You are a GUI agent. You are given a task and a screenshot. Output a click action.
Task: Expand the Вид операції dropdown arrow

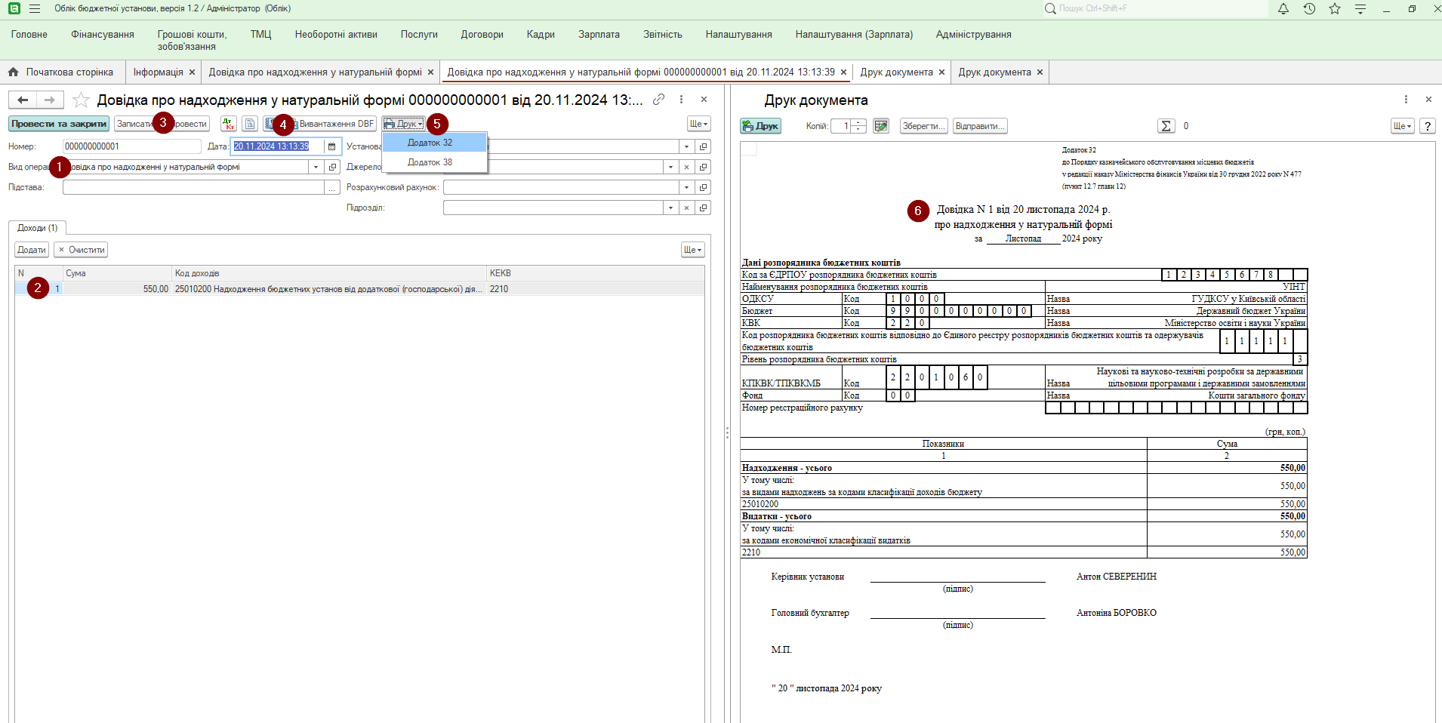point(316,167)
